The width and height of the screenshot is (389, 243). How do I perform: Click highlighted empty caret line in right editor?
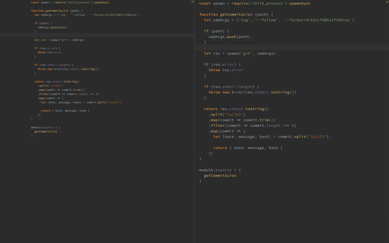pos(292,47)
